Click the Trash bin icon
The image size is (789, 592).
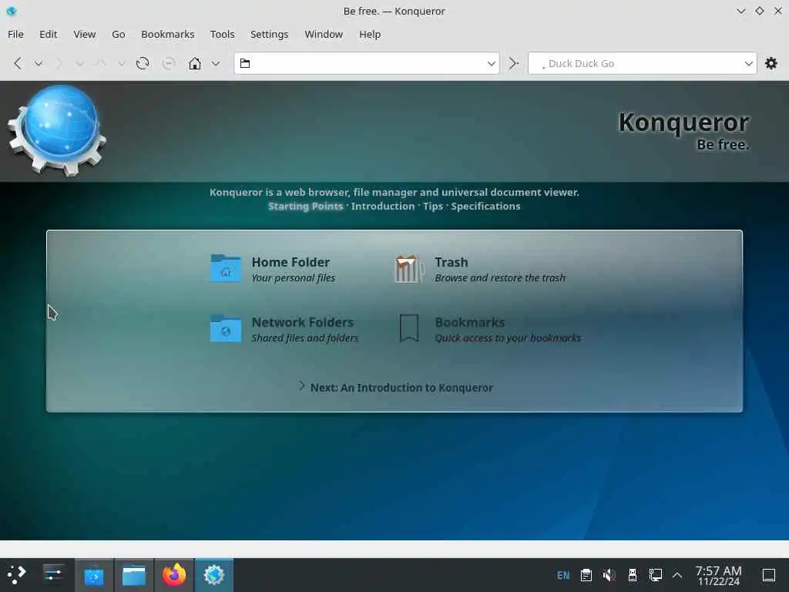click(x=409, y=269)
